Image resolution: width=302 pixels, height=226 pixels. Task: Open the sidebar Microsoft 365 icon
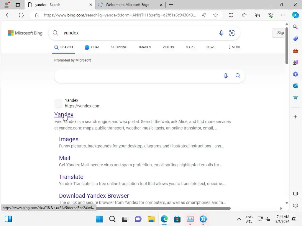click(295, 74)
